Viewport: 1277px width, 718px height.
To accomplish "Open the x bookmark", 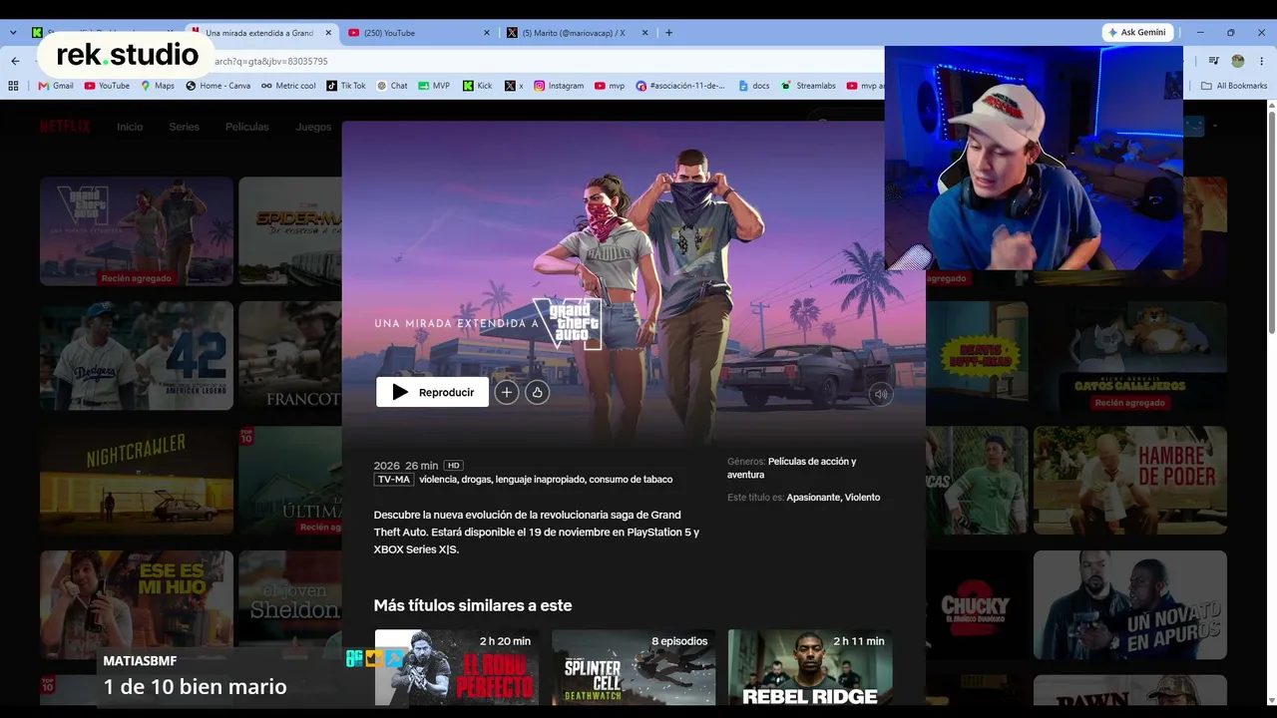I will (514, 86).
